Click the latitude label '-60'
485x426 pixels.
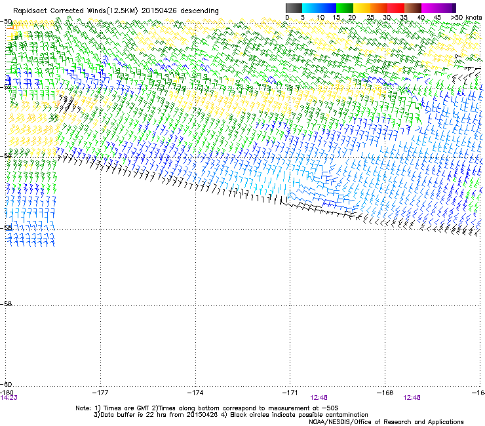6,384
